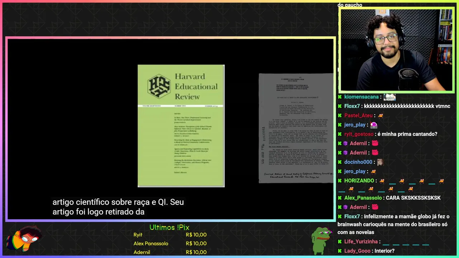Click the Kick badge beside ryit_gostoso

pyautogui.click(x=340, y=134)
